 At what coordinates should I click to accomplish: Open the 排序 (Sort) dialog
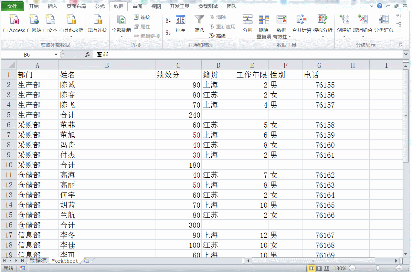click(x=180, y=23)
